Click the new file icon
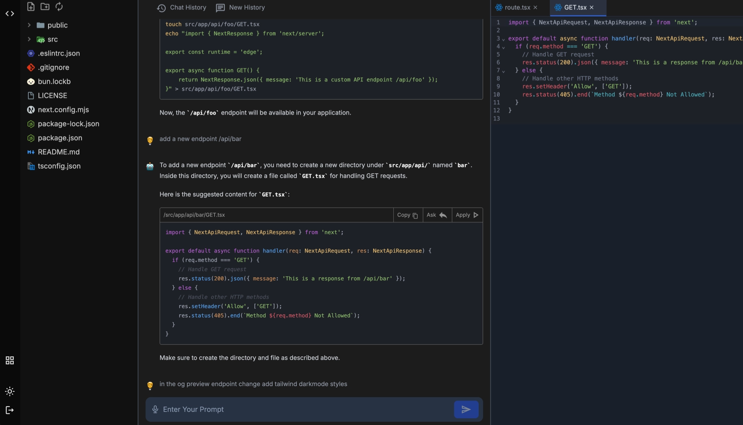 coord(31,7)
